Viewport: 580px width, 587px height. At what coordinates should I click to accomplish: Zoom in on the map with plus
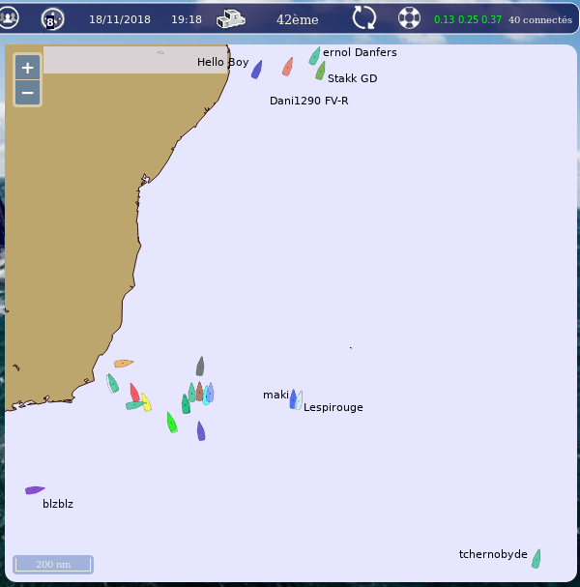pyautogui.click(x=27, y=68)
